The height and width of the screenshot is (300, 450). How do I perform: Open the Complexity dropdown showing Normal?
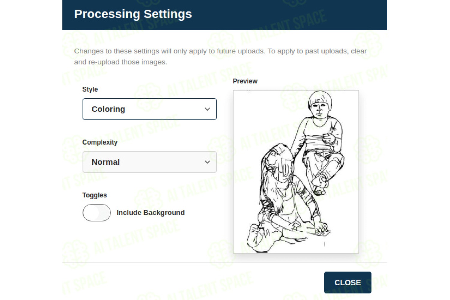tap(149, 162)
